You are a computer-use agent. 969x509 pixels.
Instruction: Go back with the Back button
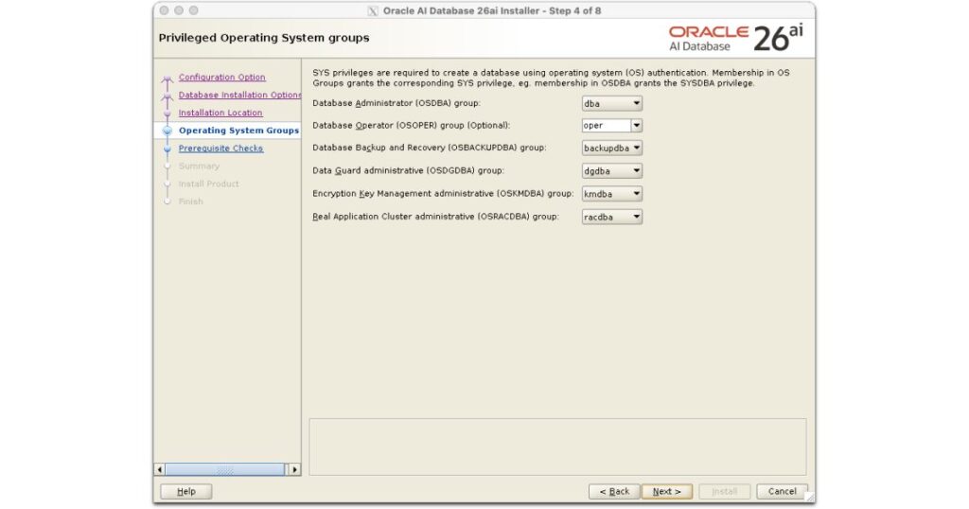point(614,491)
